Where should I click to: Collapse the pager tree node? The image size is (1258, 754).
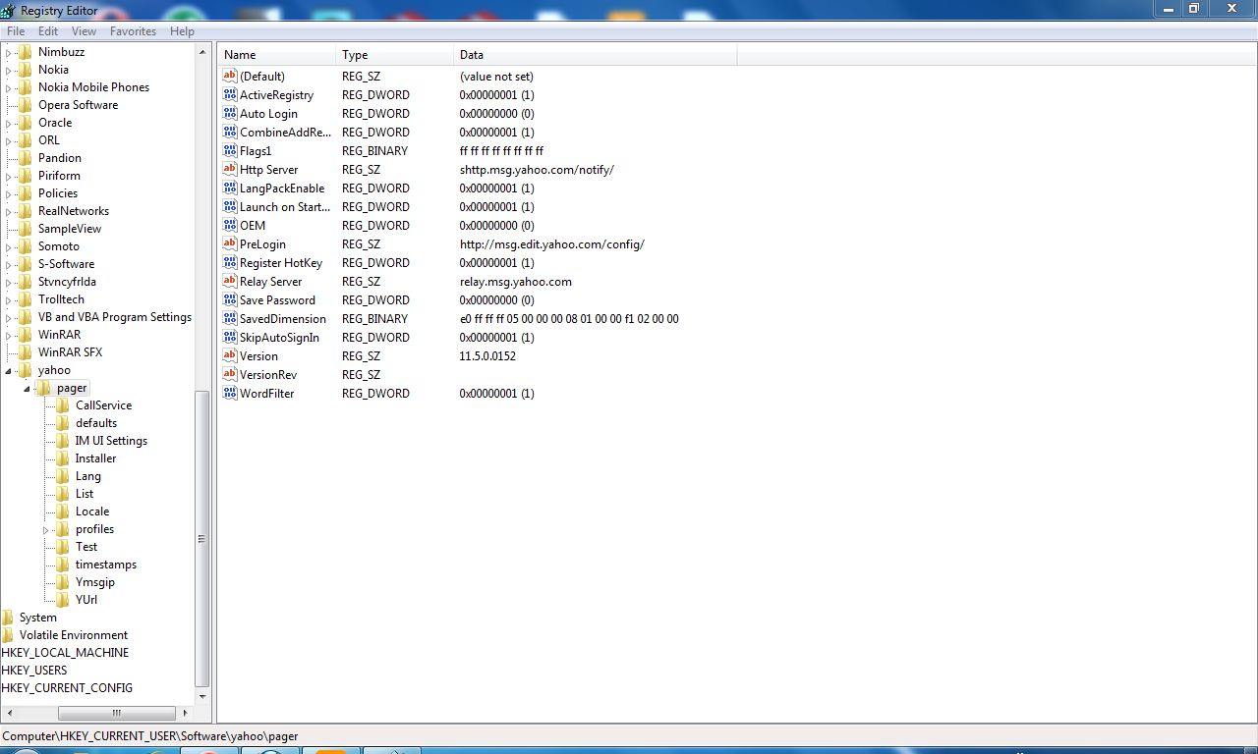[28, 389]
